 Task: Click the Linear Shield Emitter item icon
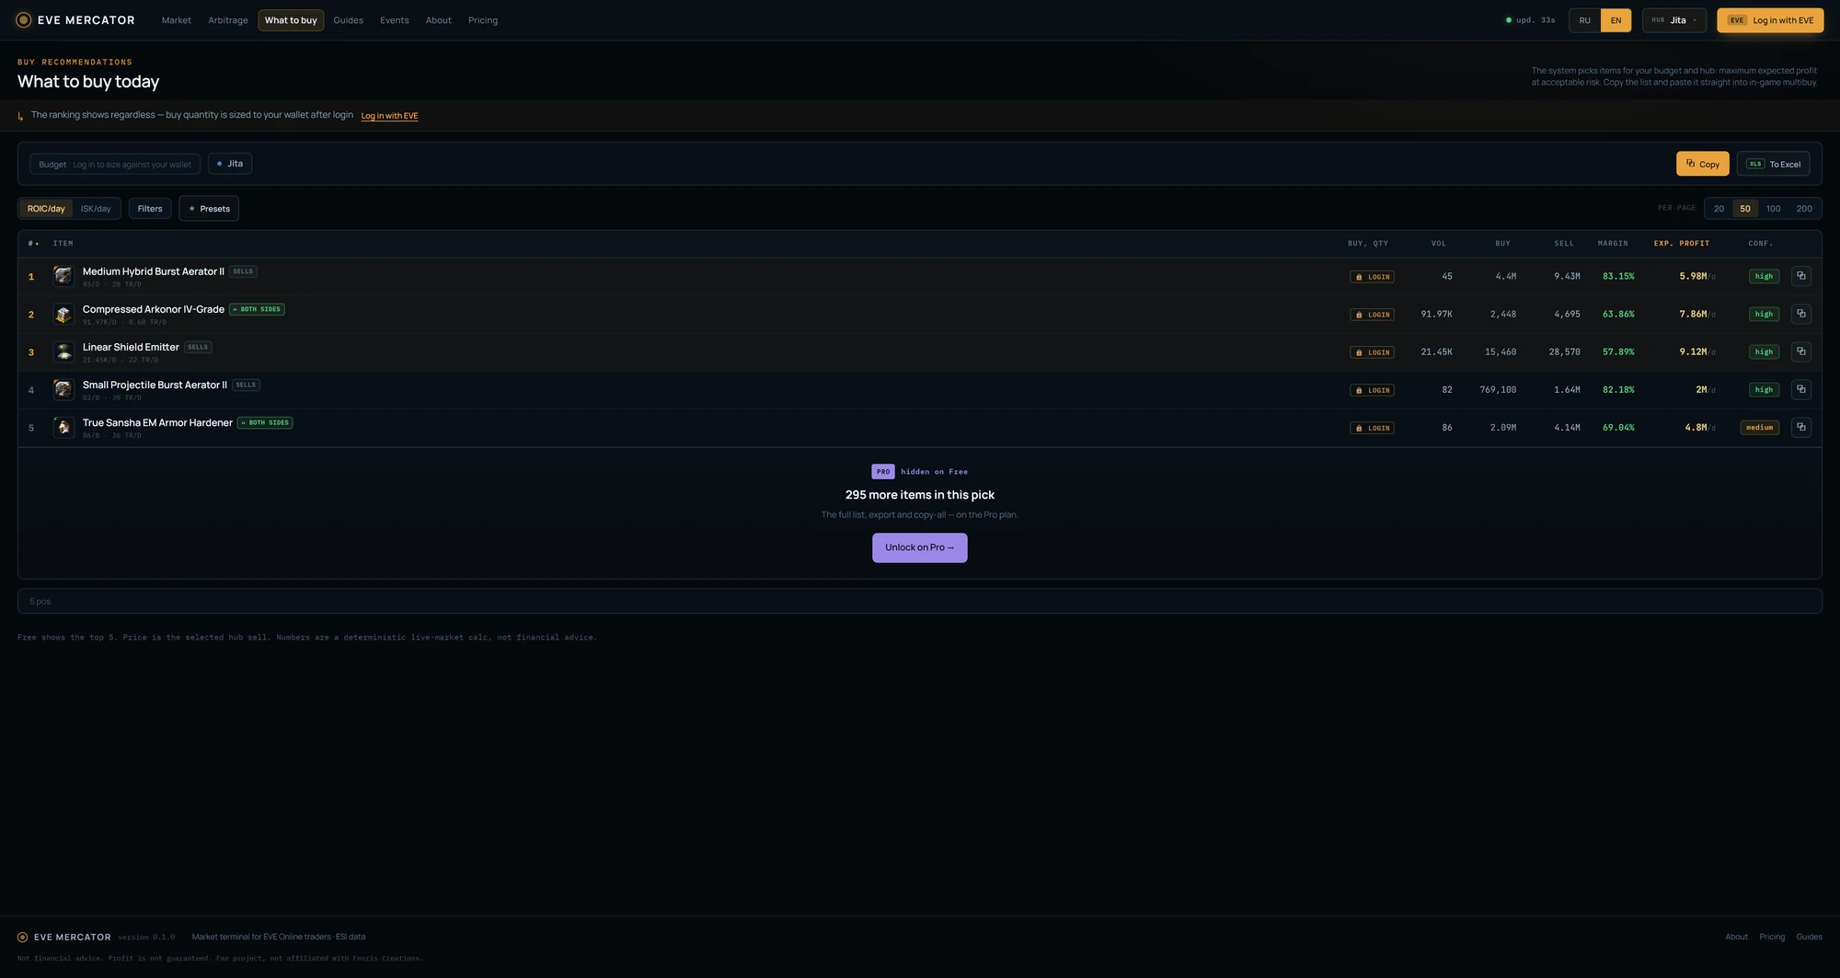63,351
